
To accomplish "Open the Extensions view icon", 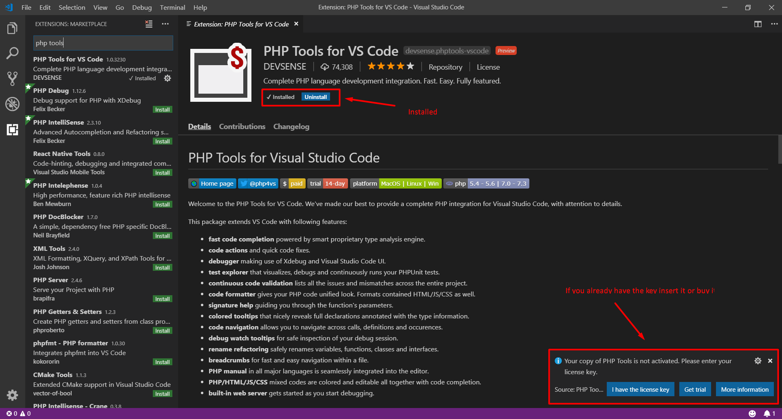I will pos(12,130).
